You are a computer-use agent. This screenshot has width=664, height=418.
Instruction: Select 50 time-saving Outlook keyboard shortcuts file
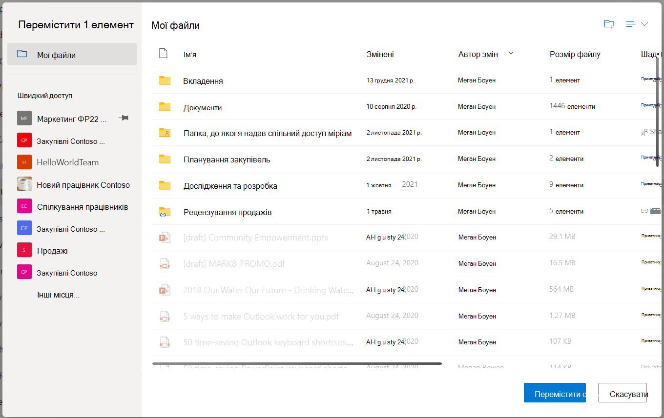pyautogui.click(x=268, y=342)
